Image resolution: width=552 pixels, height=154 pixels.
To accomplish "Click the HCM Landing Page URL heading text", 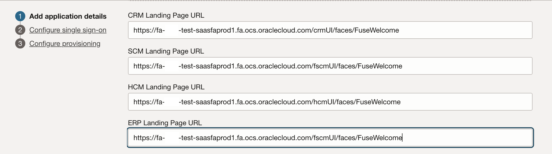I will pyautogui.click(x=166, y=87).
